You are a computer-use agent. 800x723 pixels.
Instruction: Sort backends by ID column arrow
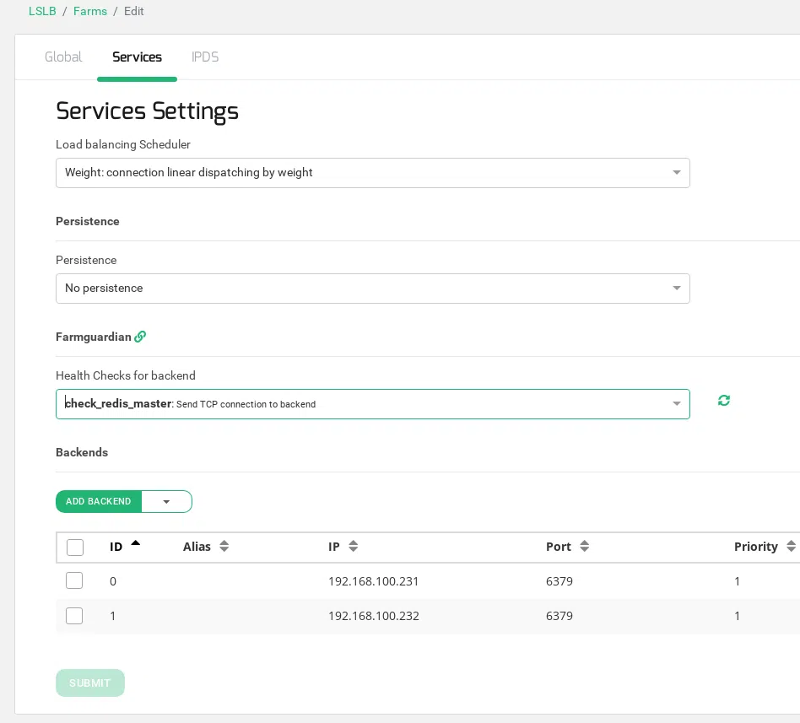tap(135, 544)
